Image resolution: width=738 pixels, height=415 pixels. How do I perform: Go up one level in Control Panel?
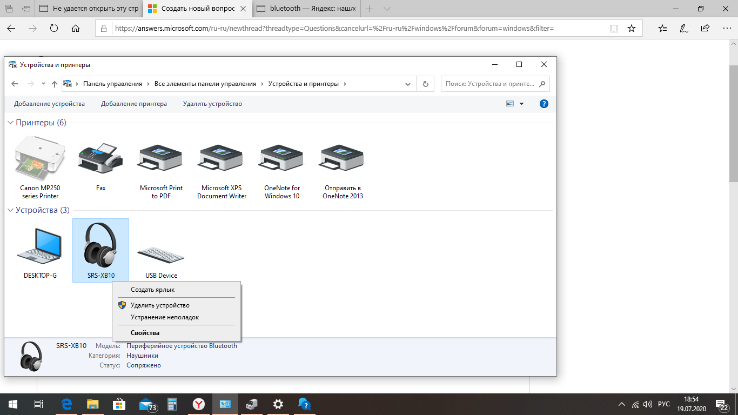[x=55, y=84]
